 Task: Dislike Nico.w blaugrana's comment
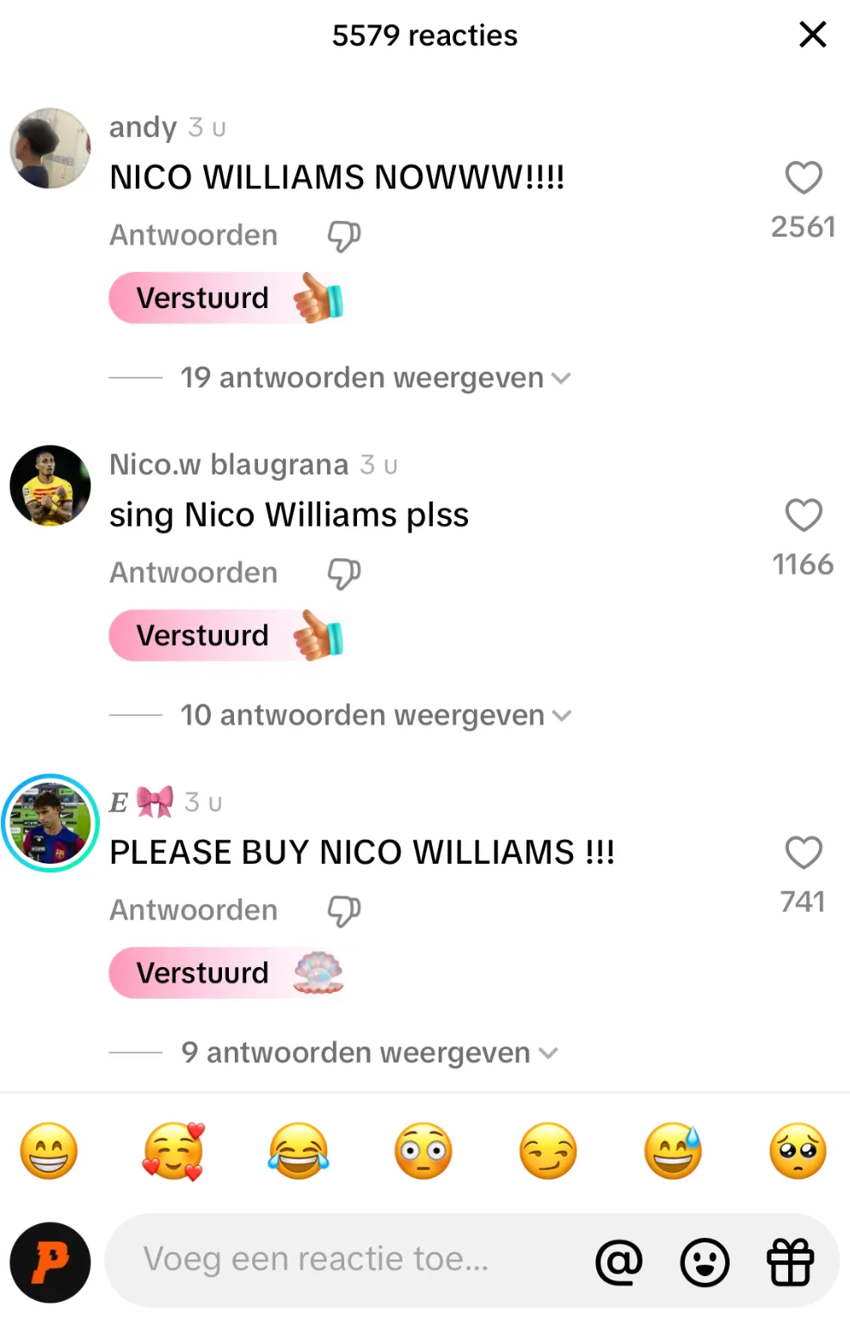point(343,573)
